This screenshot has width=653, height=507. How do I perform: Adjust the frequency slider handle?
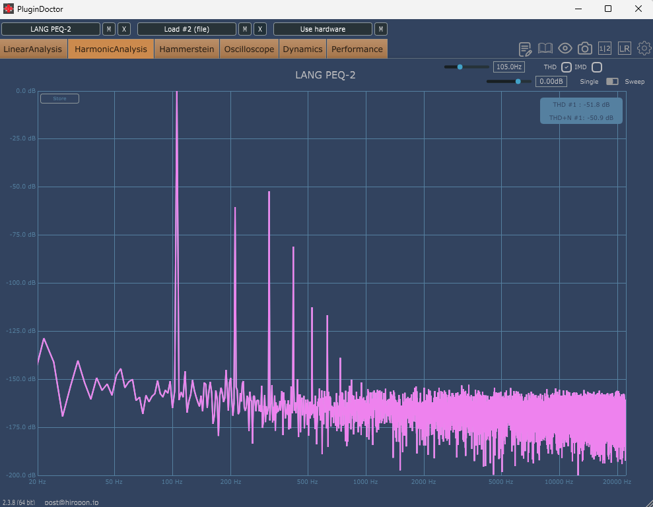[460, 67]
